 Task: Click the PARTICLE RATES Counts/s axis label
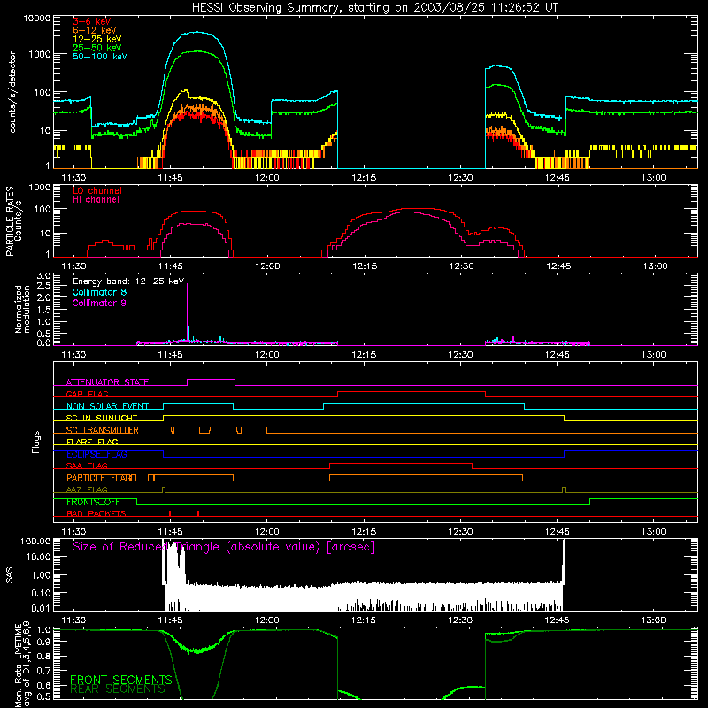tap(13, 221)
